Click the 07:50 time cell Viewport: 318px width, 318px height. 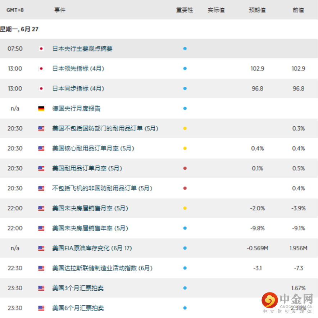(x=15, y=49)
